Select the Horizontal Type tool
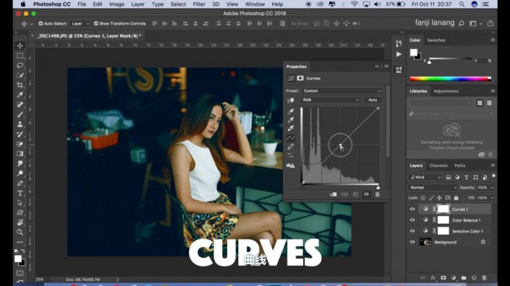510x286 pixels. pyautogui.click(x=20, y=193)
